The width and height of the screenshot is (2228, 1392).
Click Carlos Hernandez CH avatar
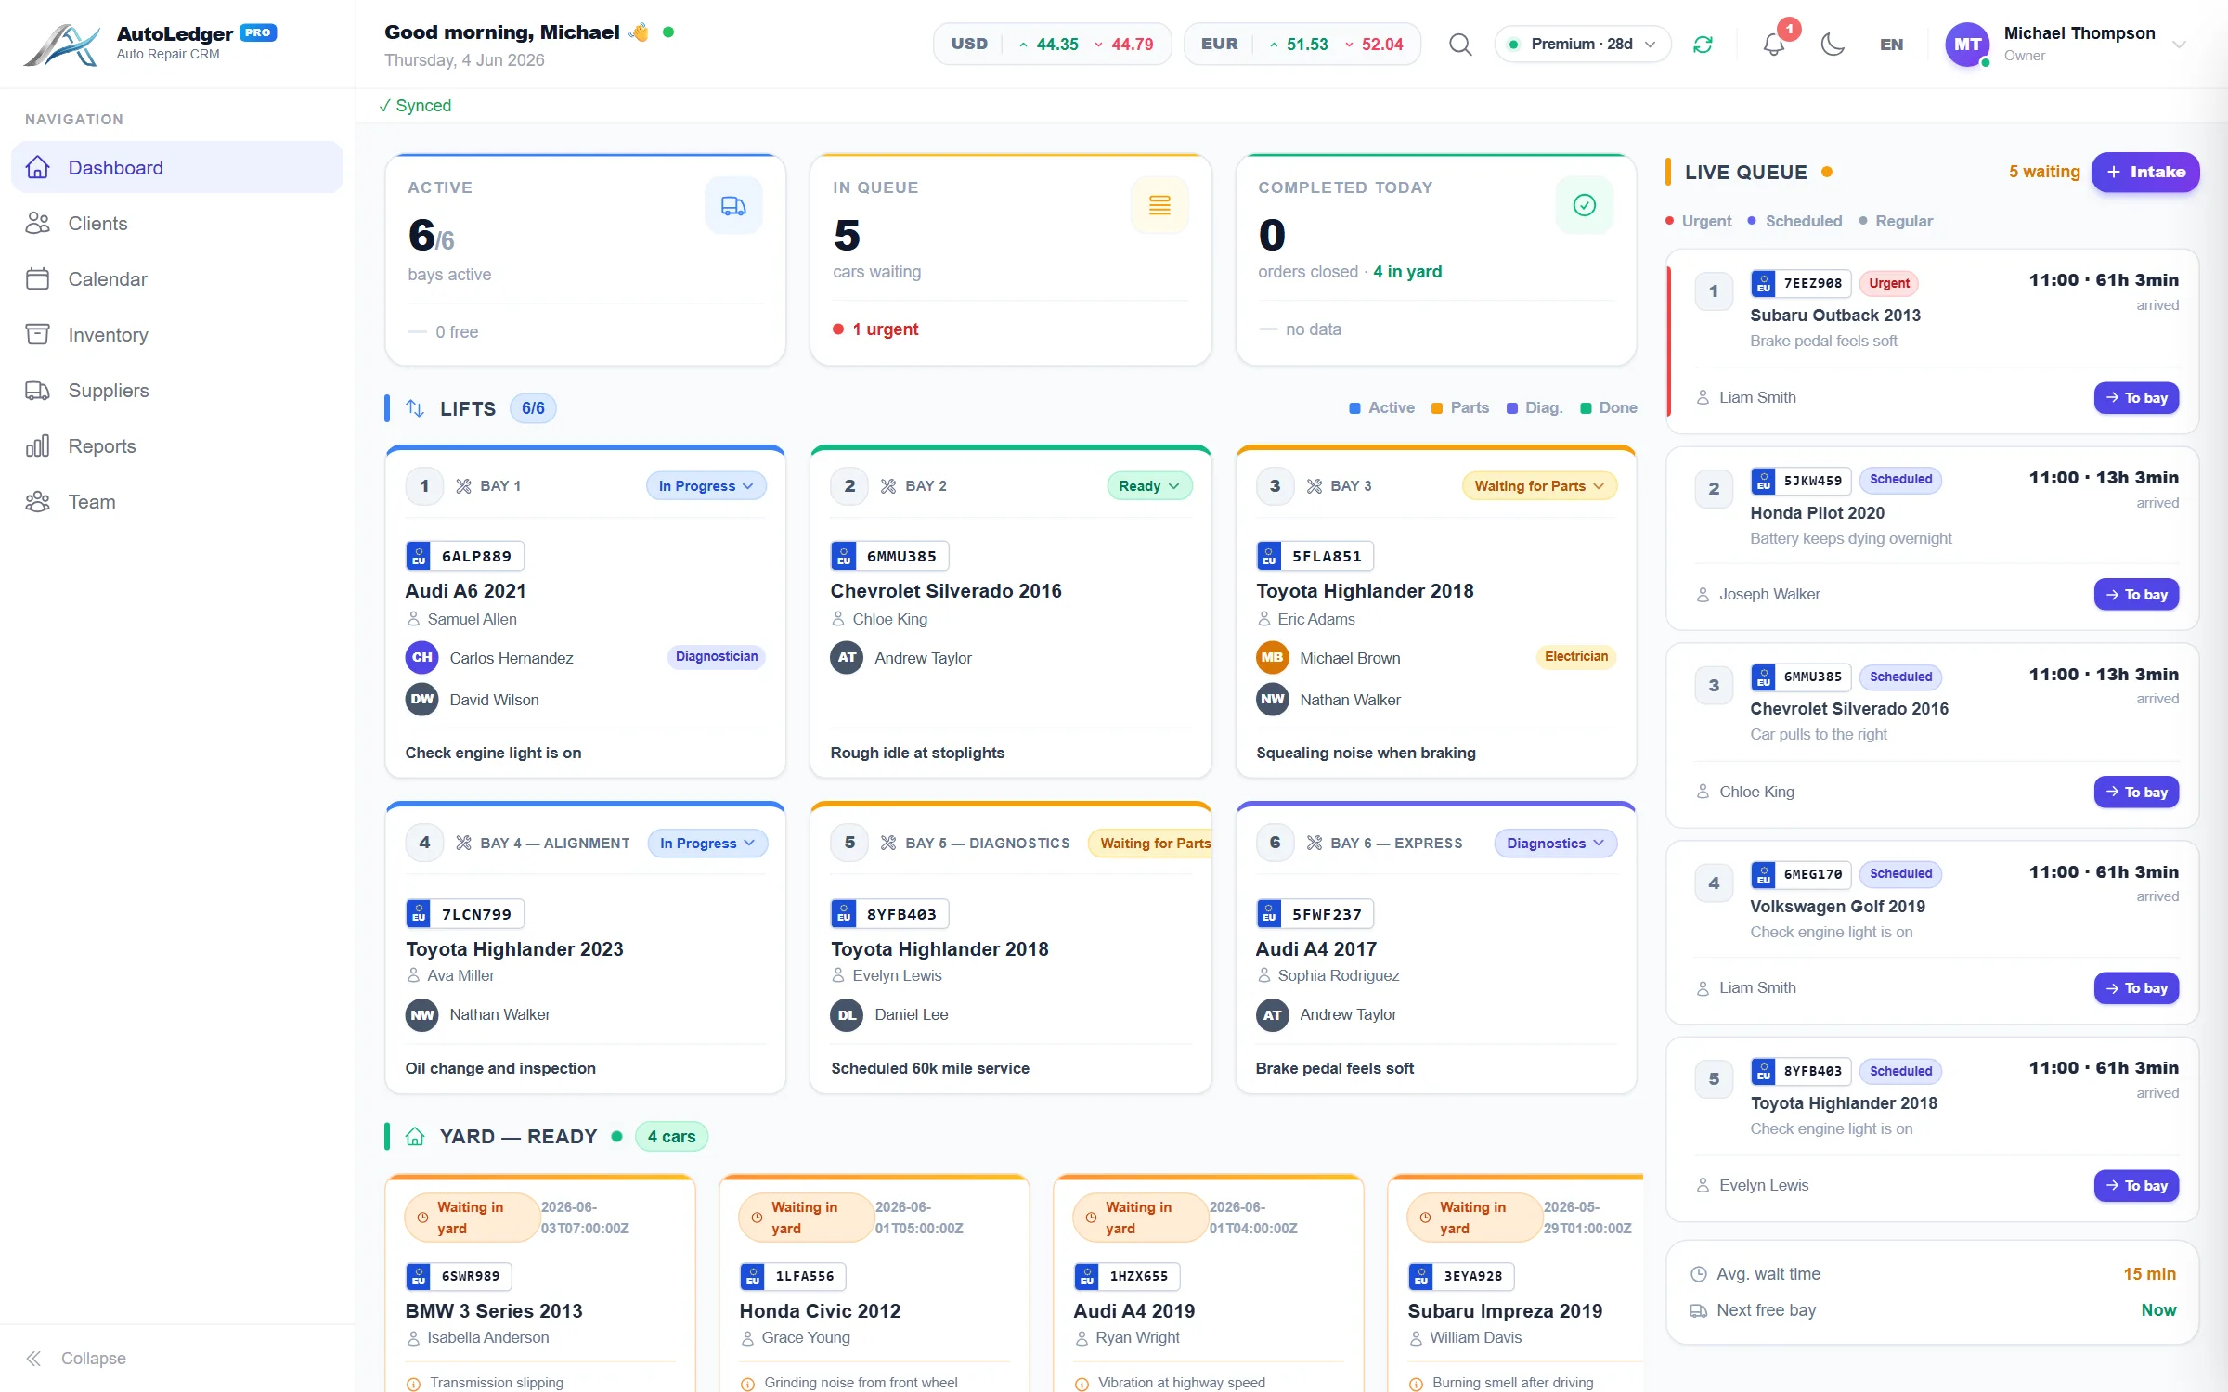pyautogui.click(x=421, y=658)
